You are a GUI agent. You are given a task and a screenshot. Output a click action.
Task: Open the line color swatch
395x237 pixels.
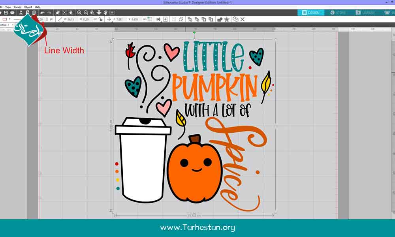tap(4, 19)
